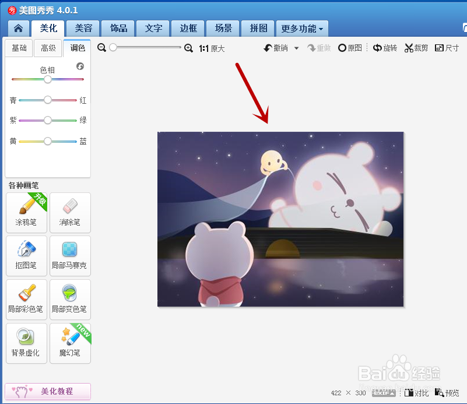The image size is (467, 404).
Task: Expand the 更多功能 dropdown
Action: click(302, 29)
